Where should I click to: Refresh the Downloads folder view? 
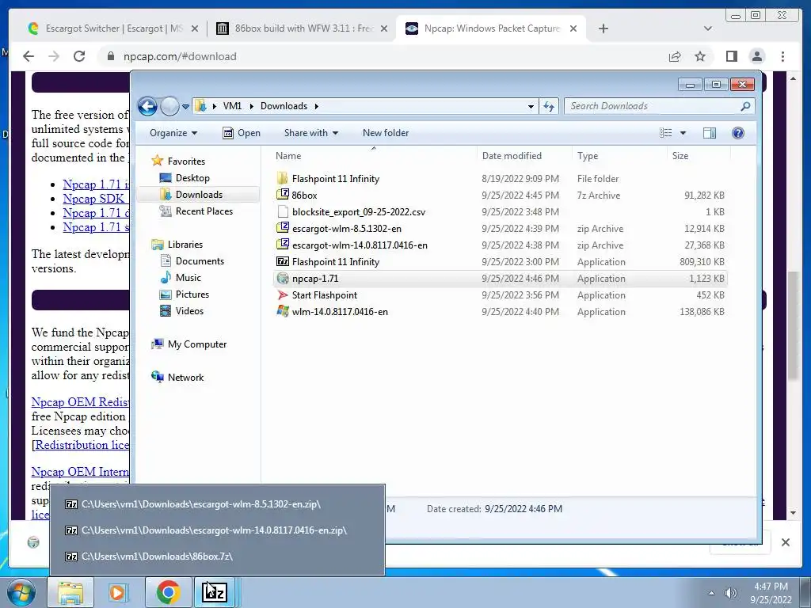[x=549, y=107]
